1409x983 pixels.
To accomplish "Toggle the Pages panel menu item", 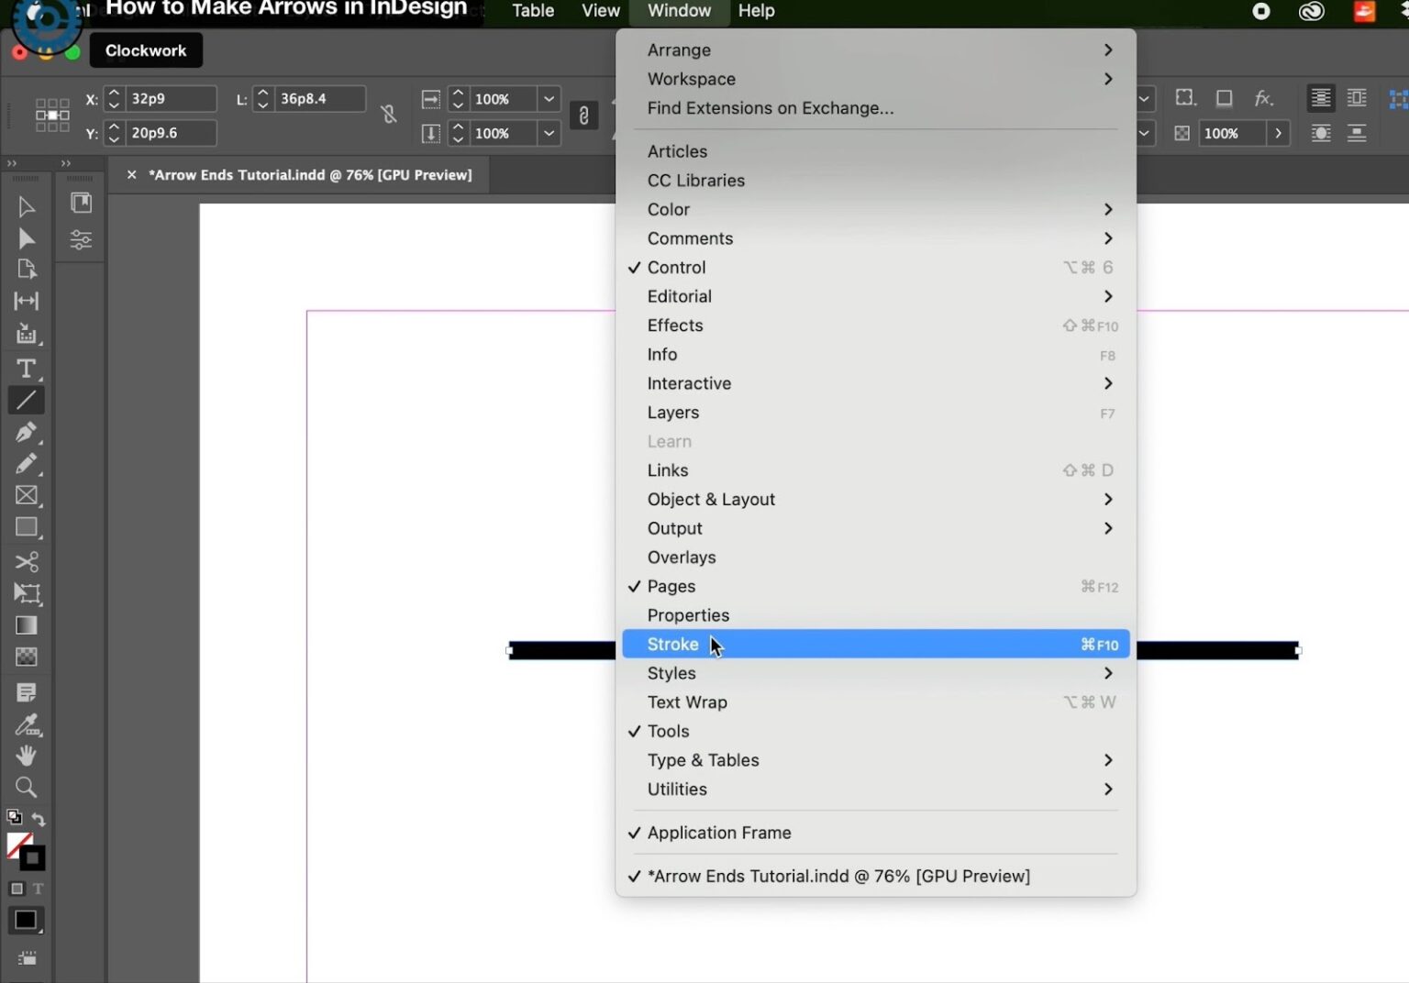I will [876, 586].
